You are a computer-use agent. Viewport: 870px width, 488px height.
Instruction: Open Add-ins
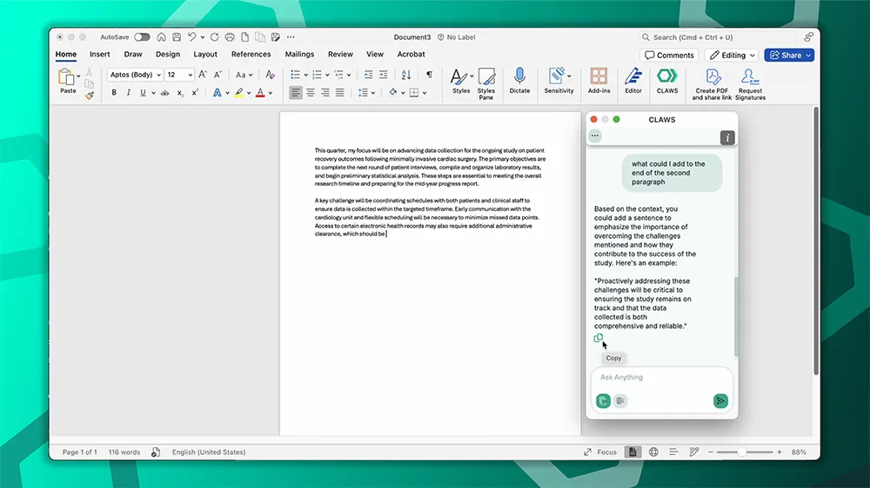pyautogui.click(x=599, y=82)
